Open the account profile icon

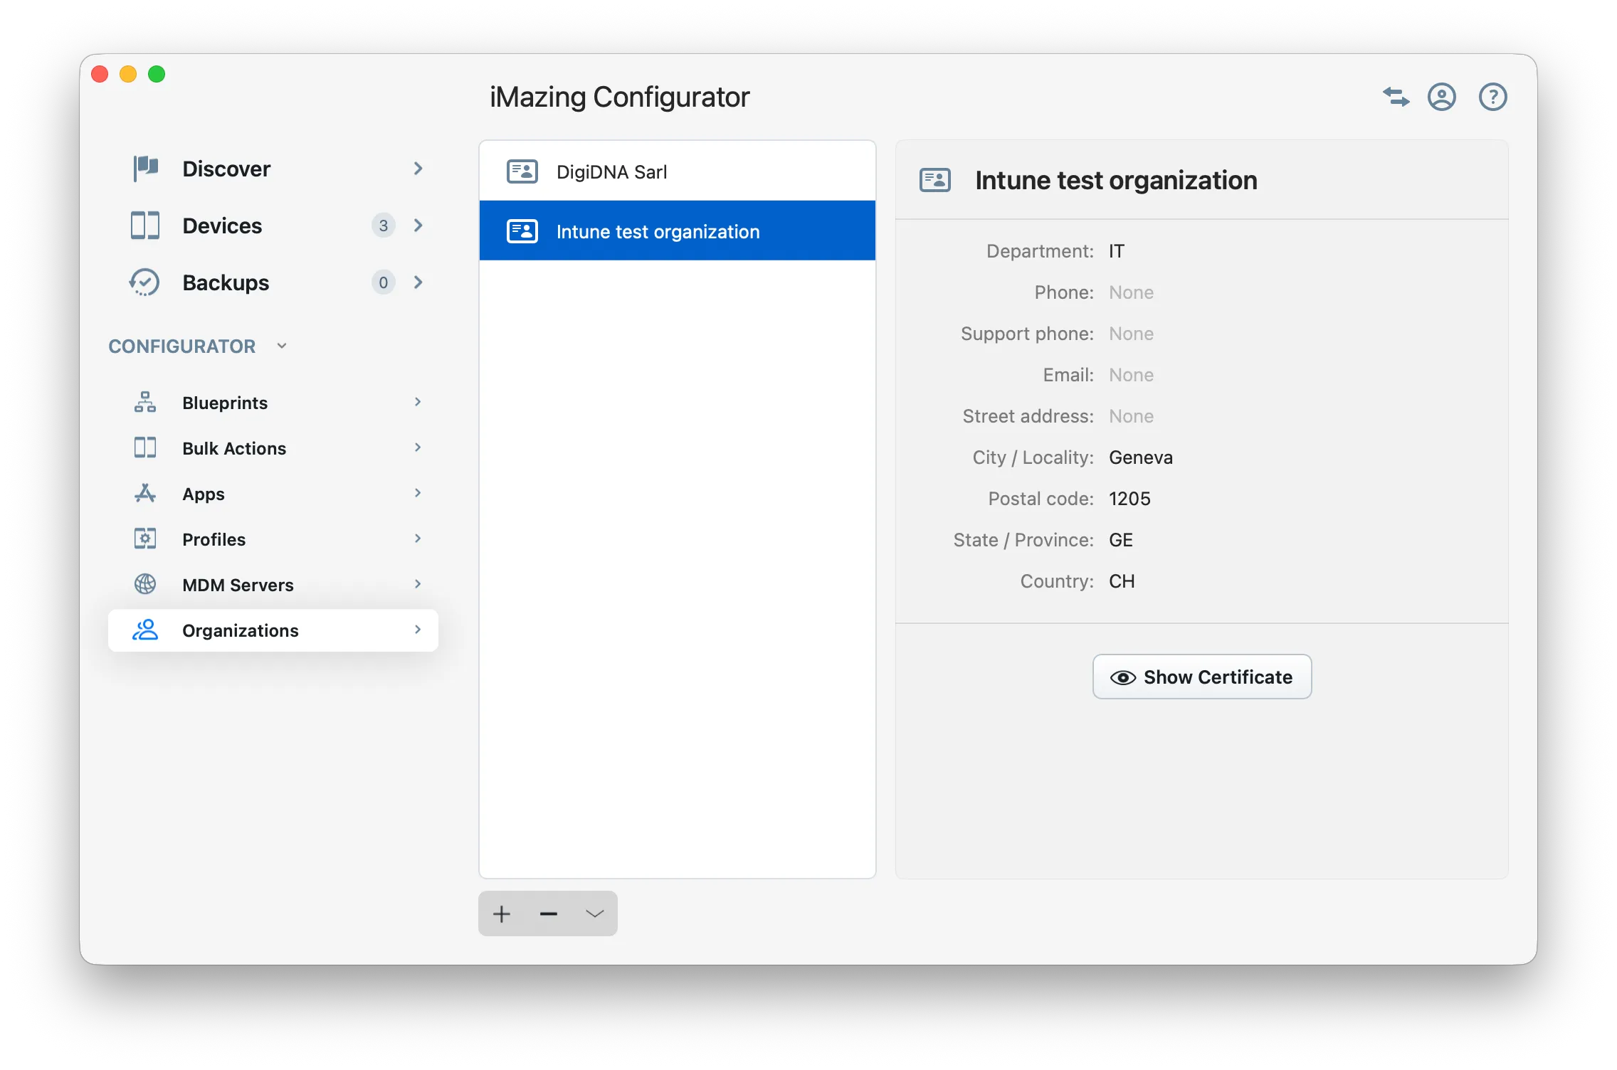point(1442,97)
